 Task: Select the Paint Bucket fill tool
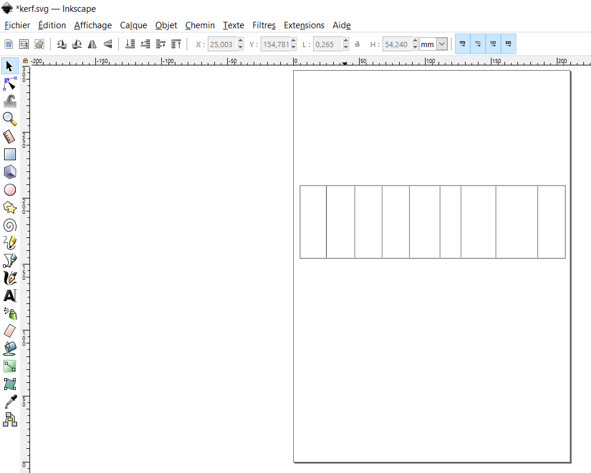coord(10,349)
